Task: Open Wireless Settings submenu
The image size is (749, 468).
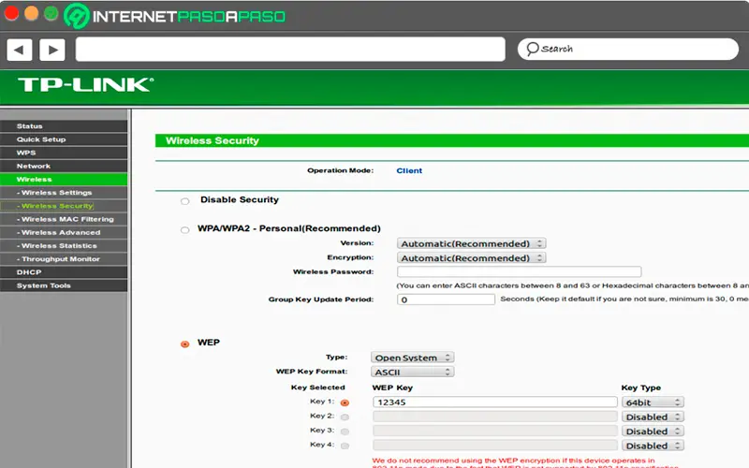Action: tap(64, 193)
